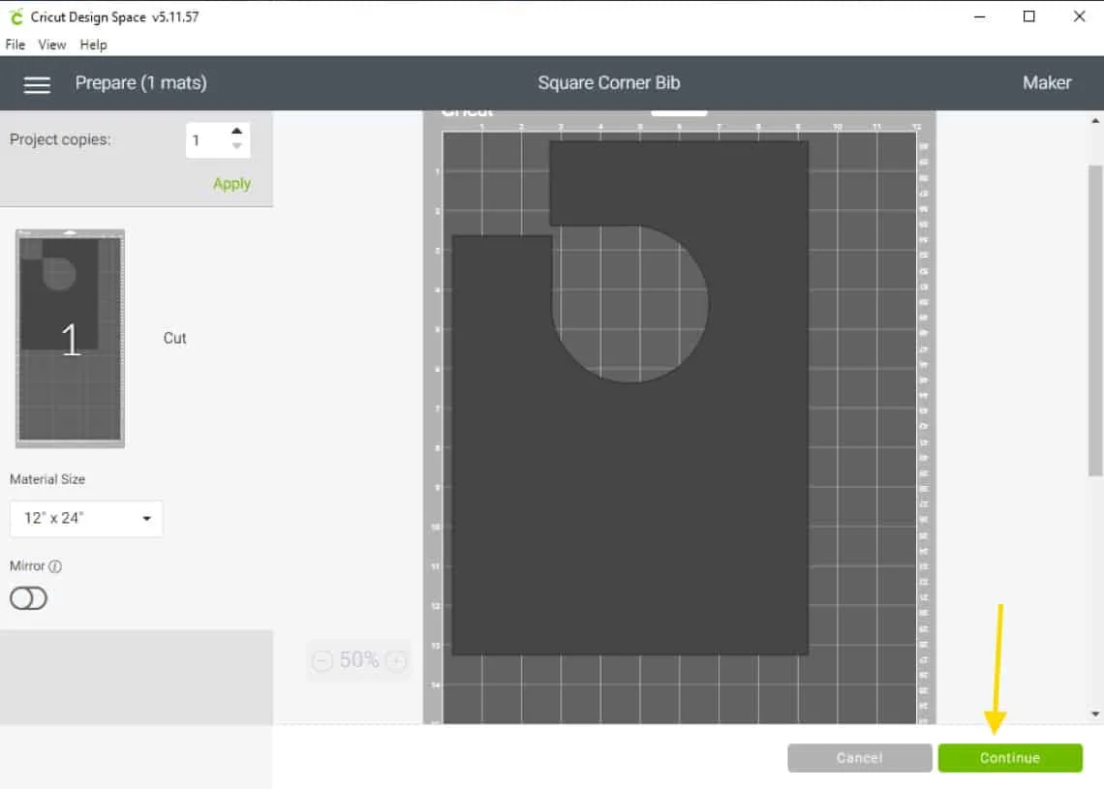The width and height of the screenshot is (1104, 789).
Task: Open the Material Size dropdown
Action: (x=86, y=519)
